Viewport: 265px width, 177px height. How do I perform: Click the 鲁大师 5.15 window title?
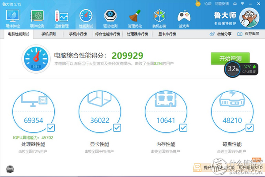tap(12, 4)
